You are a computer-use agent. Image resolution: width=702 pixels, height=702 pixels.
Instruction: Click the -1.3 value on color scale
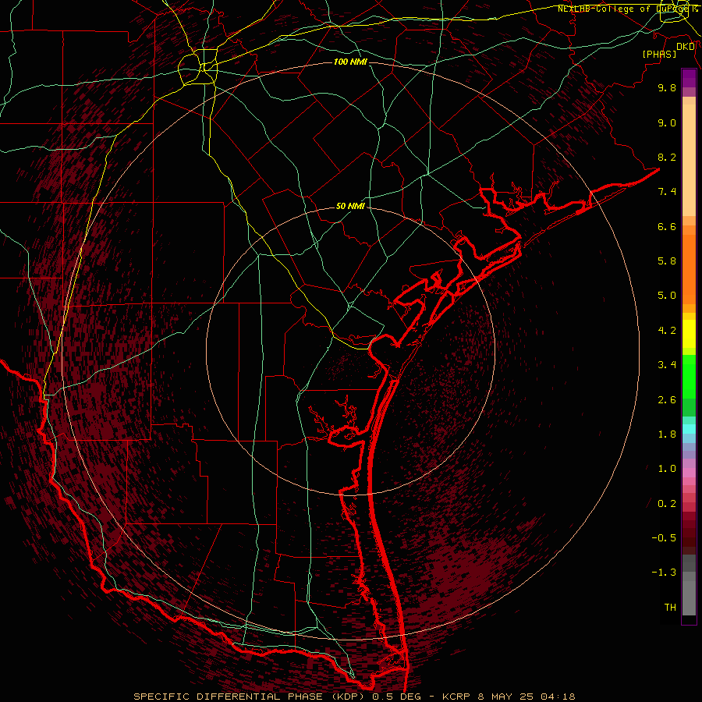coord(664,573)
